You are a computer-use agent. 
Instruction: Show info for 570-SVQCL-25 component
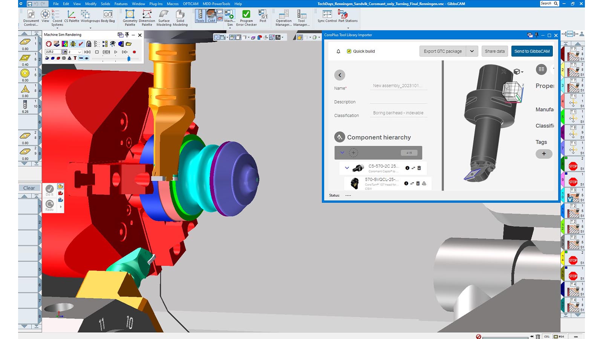tap(406, 183)
